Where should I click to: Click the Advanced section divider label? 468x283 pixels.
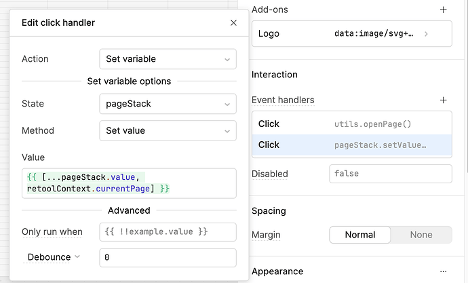129,210
